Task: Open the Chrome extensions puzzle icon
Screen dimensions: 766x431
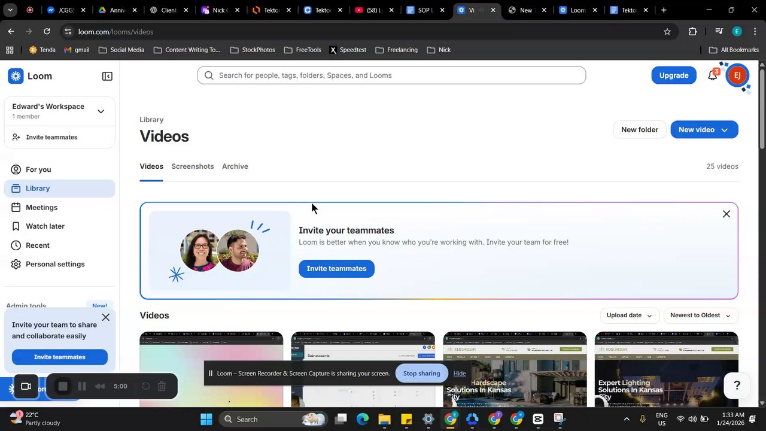Action: (693, 32)
